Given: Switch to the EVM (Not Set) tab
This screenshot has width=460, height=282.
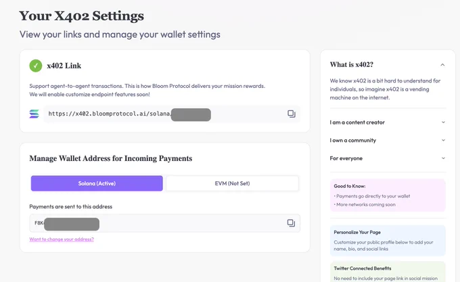Looking at the screenshot, I should tap(232, 183).
